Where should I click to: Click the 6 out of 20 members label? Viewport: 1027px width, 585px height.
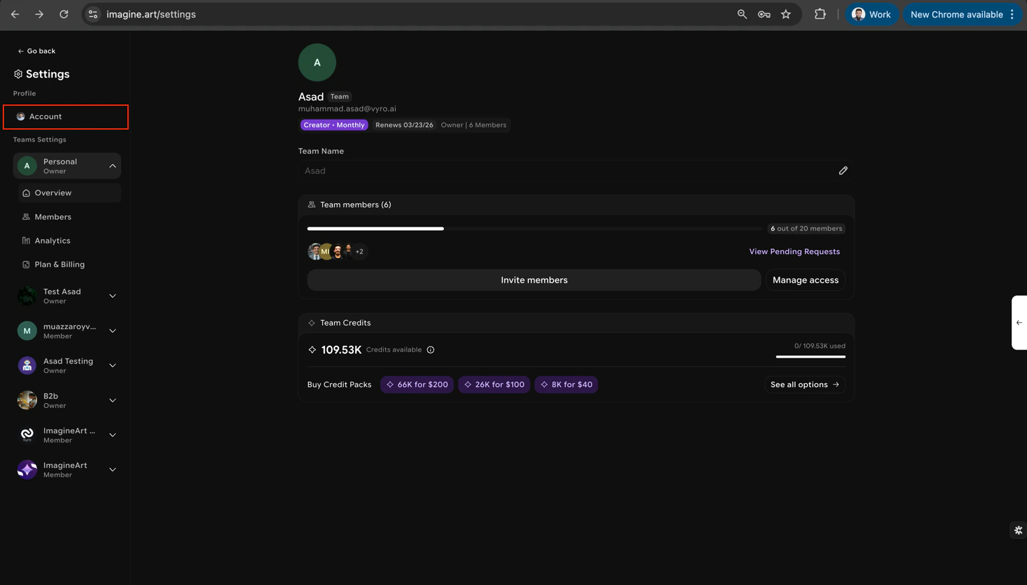806,229
